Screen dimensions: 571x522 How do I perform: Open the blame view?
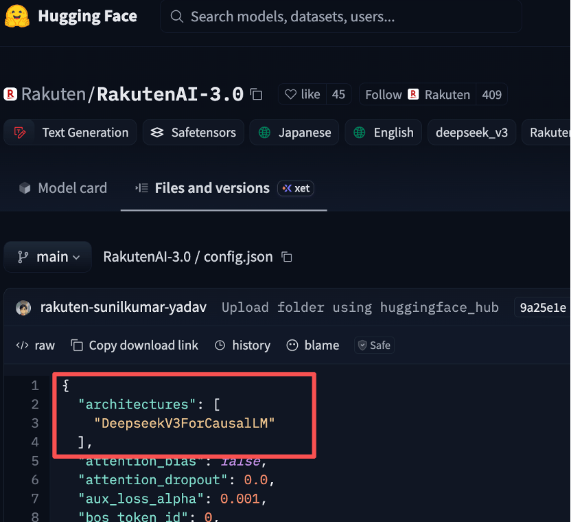[x=313, y=345]
